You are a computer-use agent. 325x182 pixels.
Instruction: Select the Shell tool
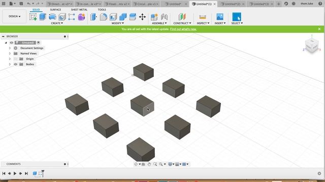(113, 17)
